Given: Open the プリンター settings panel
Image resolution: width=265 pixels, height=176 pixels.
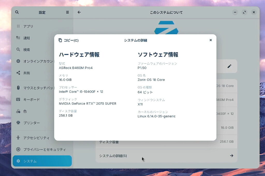Looking at the screenshot, I should click(32, 123).
